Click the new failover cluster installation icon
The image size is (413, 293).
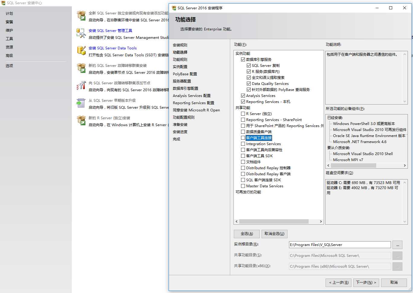coord(81,68)
